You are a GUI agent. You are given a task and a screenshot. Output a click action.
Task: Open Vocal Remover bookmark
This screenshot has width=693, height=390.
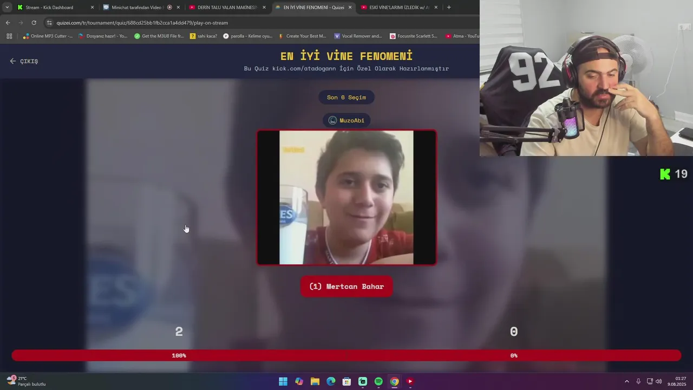[358, 36]
